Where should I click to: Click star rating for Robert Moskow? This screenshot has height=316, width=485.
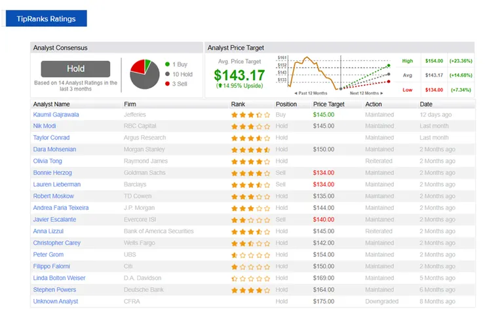(250, 197)
